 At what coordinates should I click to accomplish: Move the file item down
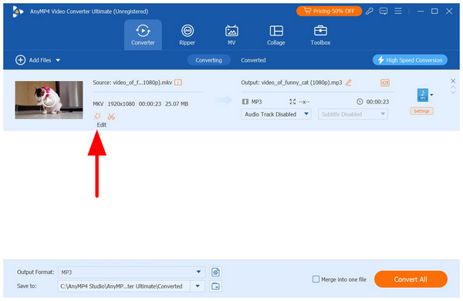[453, 92]
